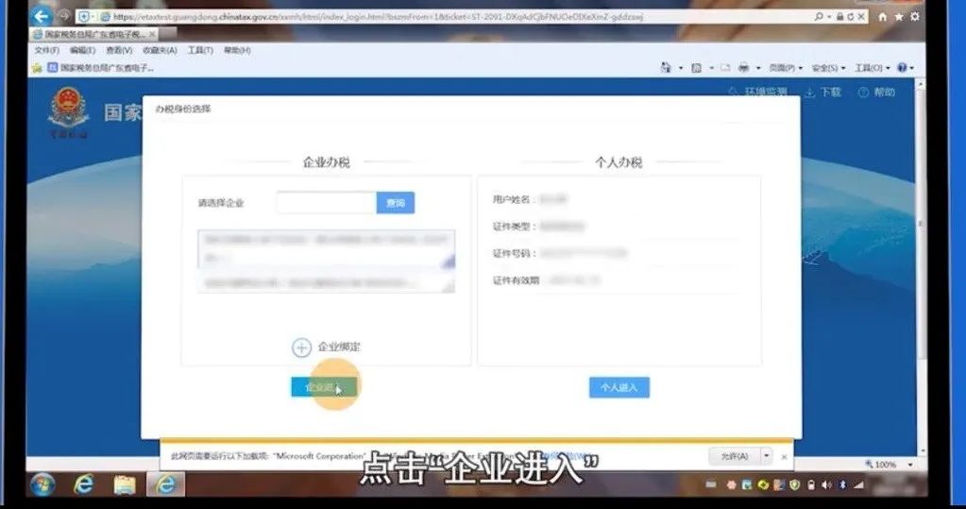966x509 pixels.
Task: Click the command bar Print icon
Action: pyautogui.click(x=743, y=68)
